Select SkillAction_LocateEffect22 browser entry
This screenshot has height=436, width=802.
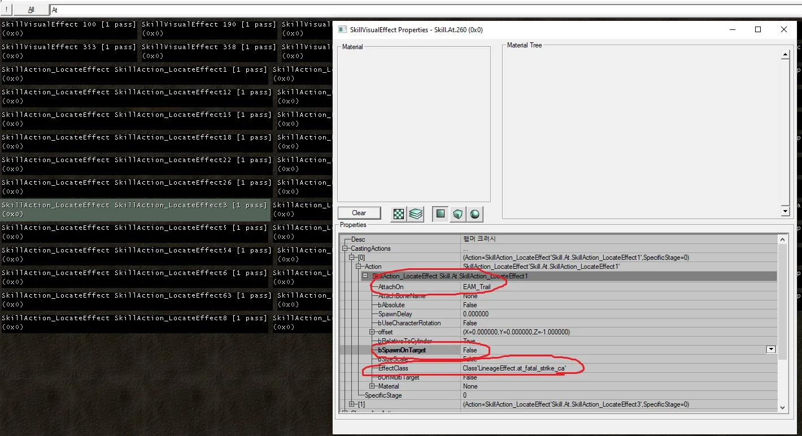point(137,164)
